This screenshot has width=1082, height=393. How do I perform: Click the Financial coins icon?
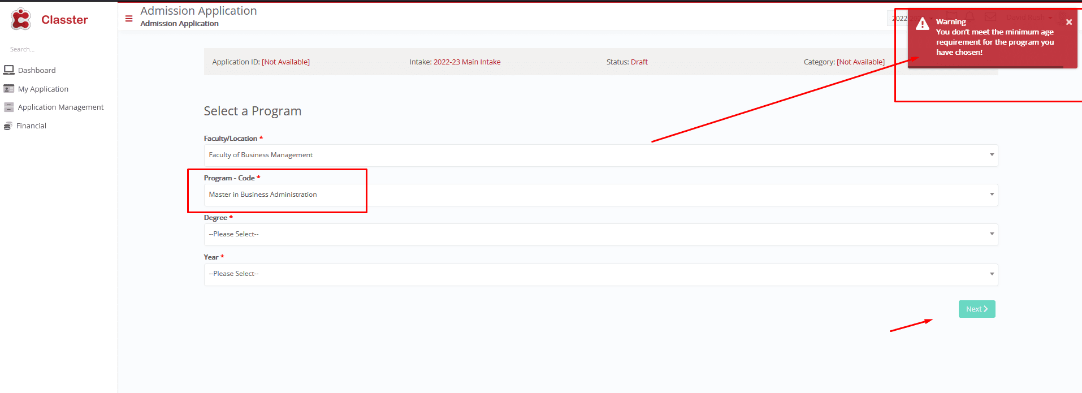[x=8, y=126]
